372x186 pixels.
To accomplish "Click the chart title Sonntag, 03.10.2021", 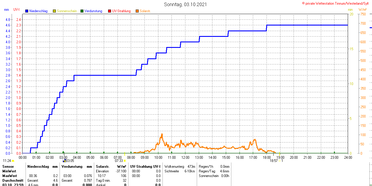I will pos(186,4).
